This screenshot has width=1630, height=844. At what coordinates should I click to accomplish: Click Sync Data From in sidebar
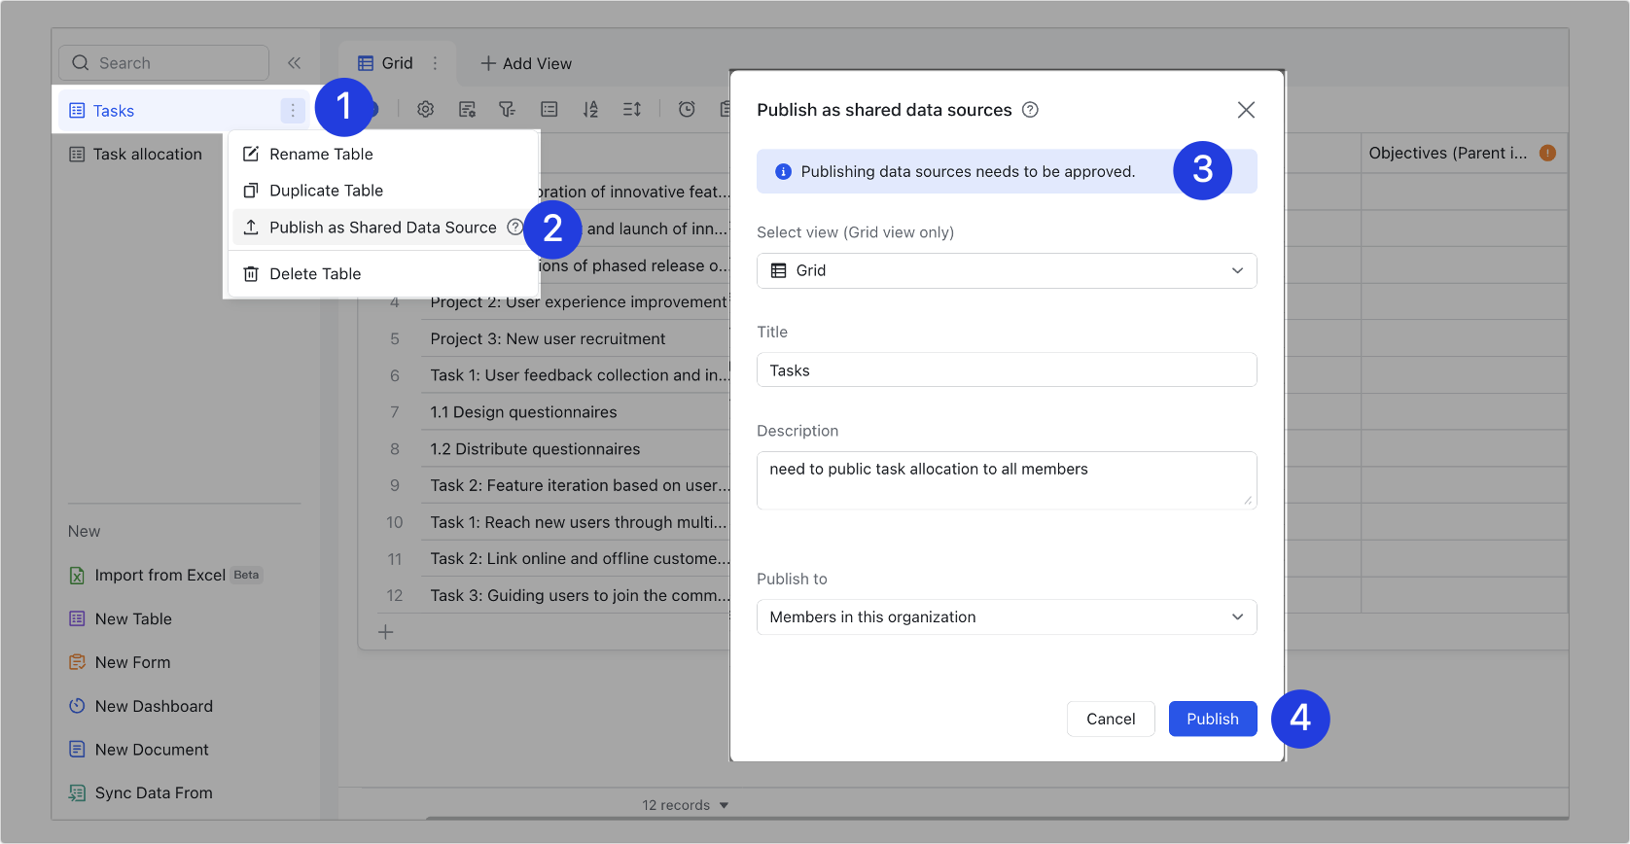141,792
